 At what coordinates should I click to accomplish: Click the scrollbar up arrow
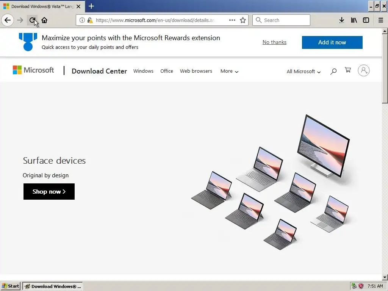385,31
